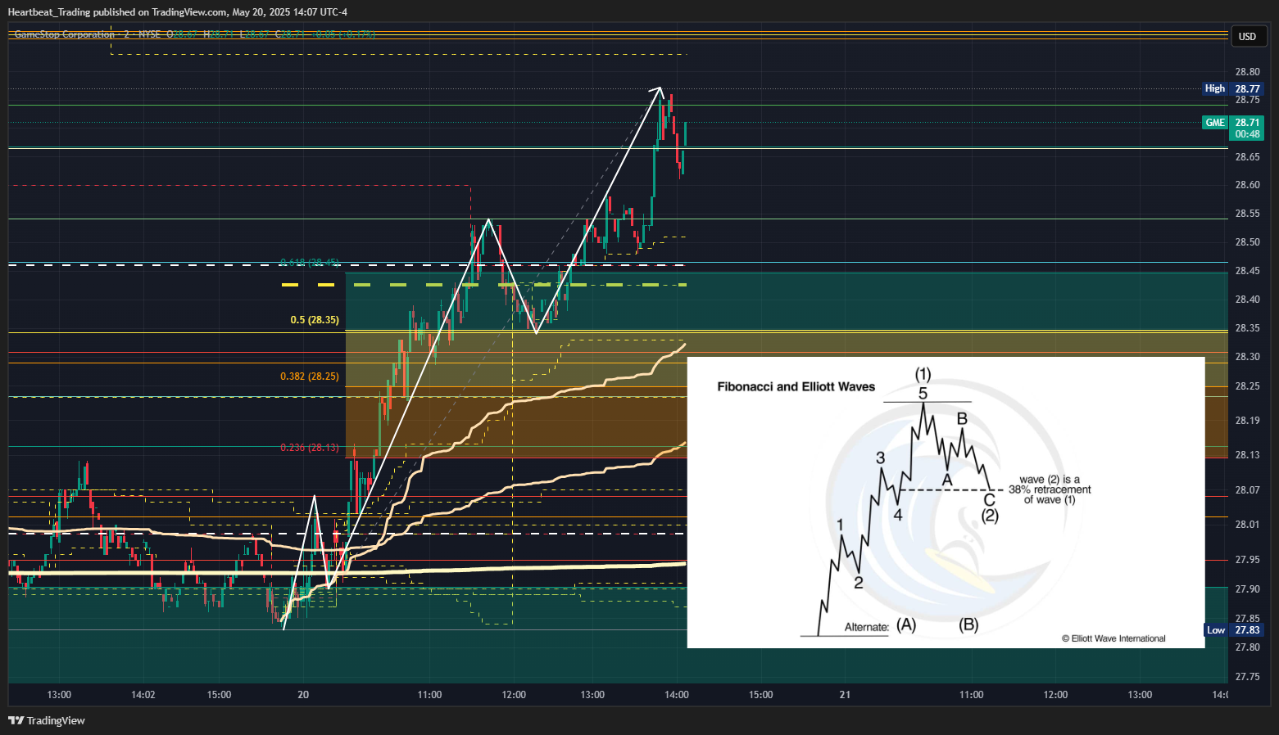
Task: Click the 14:02 time axis label
Action: pos(143,695)
